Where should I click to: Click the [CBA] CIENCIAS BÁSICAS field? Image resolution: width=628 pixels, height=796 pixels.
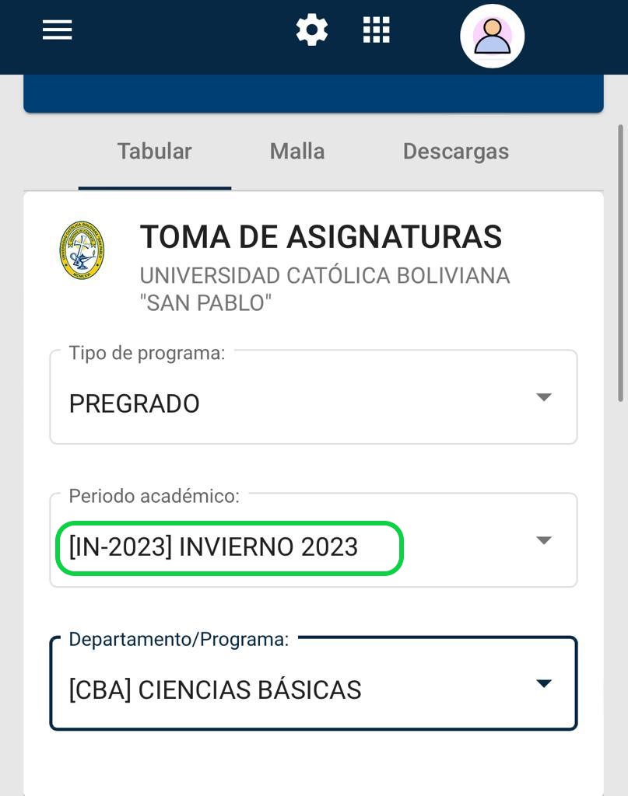coord(216,690)
